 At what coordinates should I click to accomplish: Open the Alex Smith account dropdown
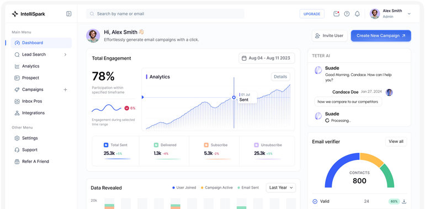[x=409, y=14]
